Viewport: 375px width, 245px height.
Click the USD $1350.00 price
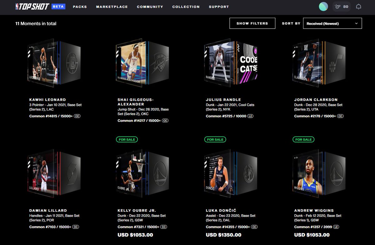[223, 235]
